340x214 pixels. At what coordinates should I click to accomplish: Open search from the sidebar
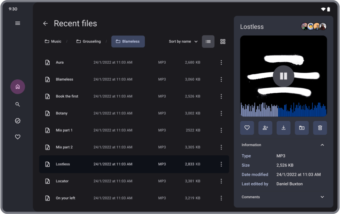[x=18, y=105]
